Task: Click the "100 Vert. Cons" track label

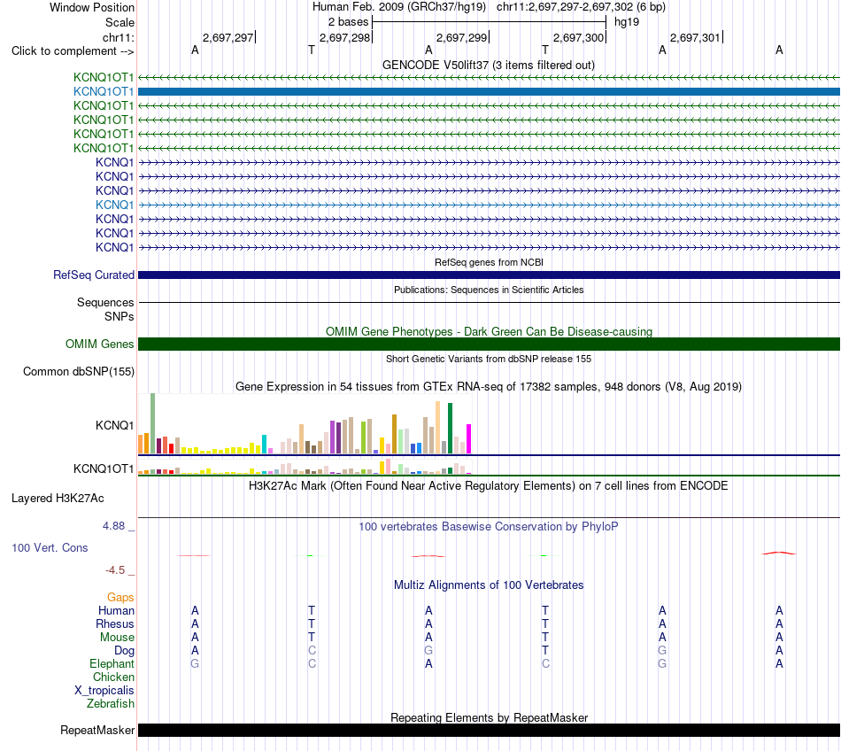Action: (50, 547)
